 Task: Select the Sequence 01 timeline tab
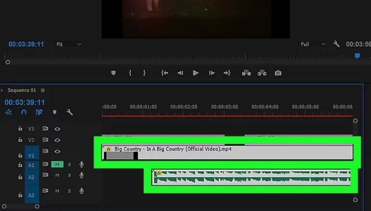coord(21,90)
